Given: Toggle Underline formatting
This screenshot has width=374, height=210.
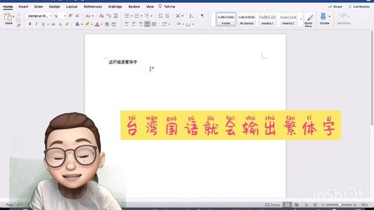Looking at the screenshot, I should pyautogui.click(x=43, y=24).
